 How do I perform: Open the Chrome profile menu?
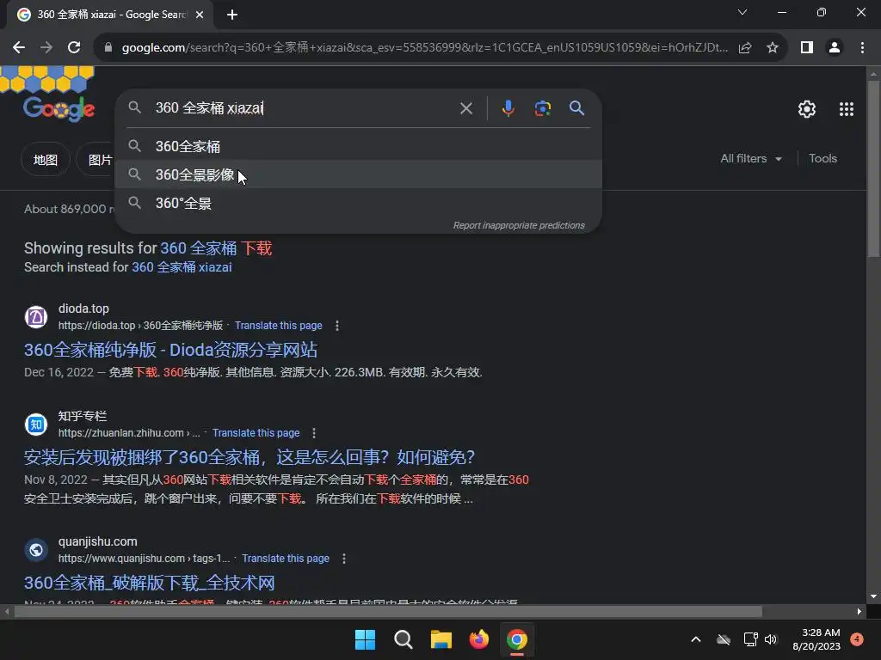[x=835, y=48]
